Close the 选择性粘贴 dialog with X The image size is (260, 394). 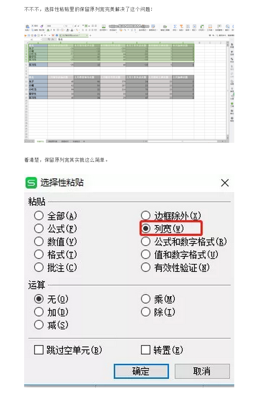pos(225,183)
